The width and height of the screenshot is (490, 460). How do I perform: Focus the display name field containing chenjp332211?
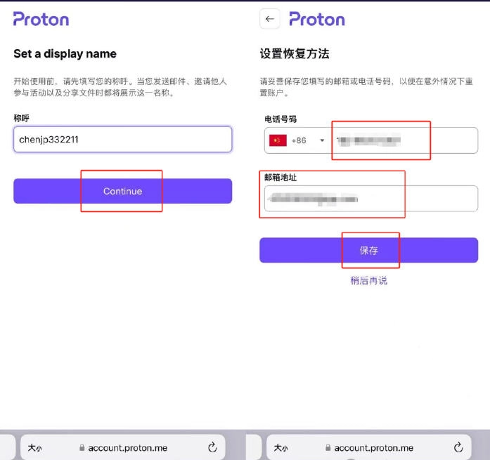[122, 139]
